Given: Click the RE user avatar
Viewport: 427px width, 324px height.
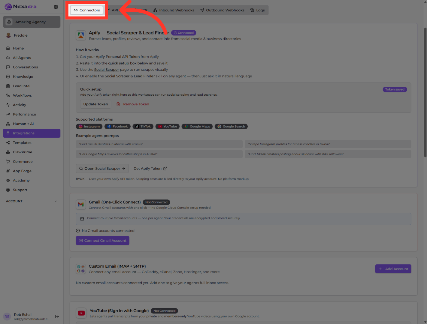Looking at the screenshot, I should 7,316.
